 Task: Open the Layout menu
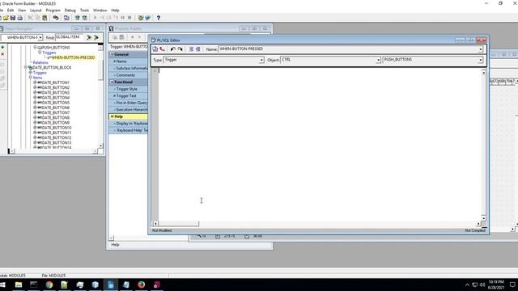(36, 11)
